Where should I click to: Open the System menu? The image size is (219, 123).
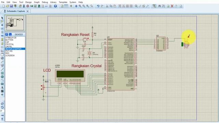tap(73, 2)
